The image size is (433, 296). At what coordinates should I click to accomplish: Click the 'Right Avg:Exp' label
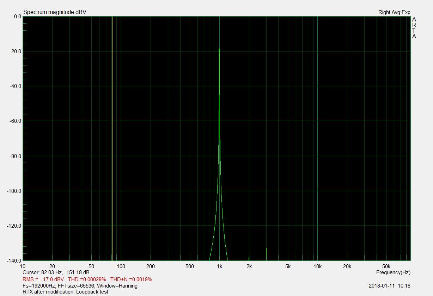click(x=394, y=12)
